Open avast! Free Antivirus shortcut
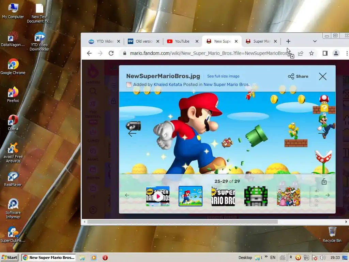This screenshot has width=349, height=262. coord(13,152)
